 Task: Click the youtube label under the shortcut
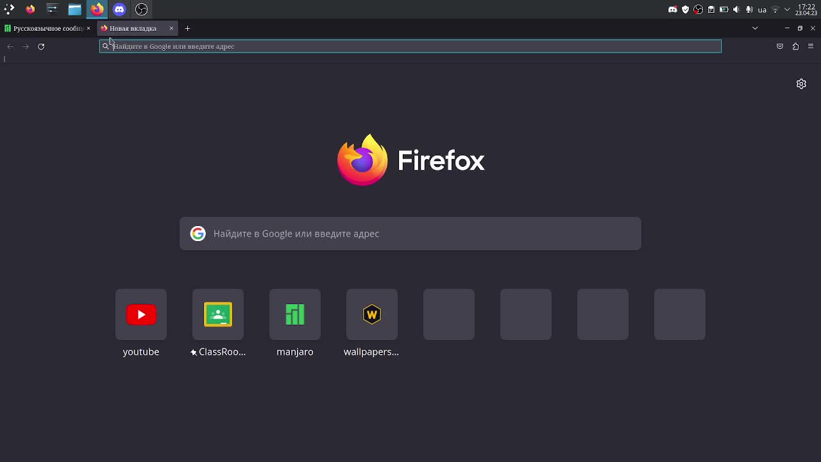coord(141,352)
